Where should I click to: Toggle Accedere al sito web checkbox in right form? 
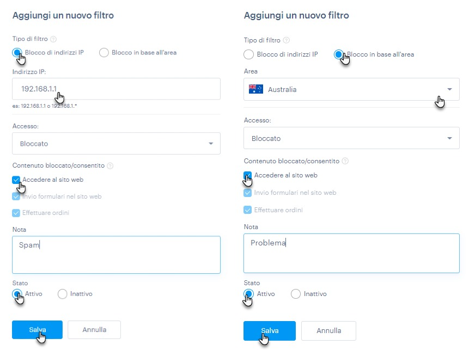247,175
